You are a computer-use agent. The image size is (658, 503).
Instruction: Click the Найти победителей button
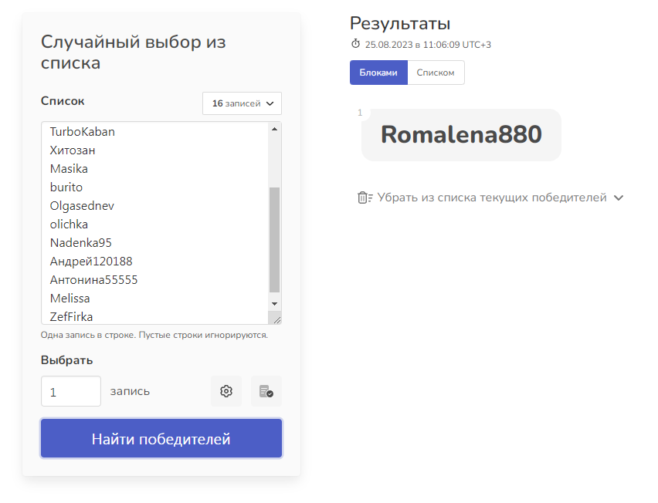coord(161,438)
